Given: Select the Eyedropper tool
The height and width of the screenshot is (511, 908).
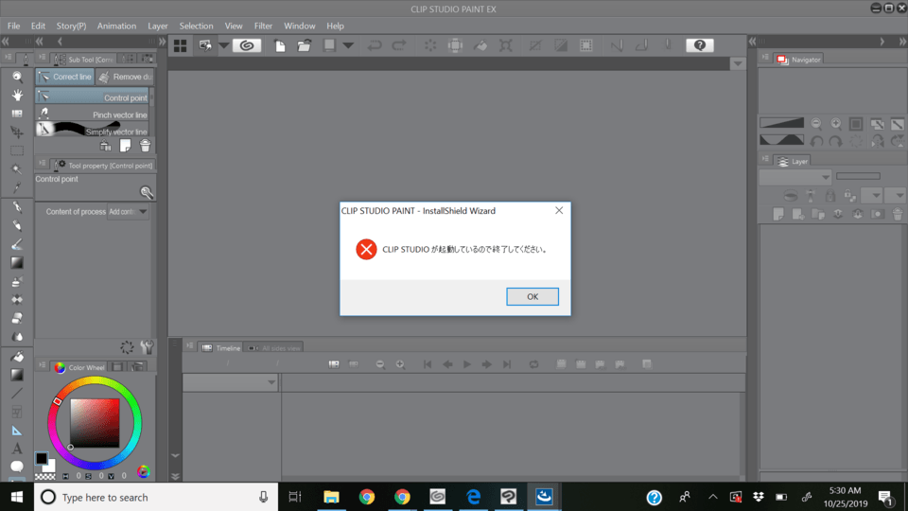Looking at the screenshot, I should tap(17, 187).
